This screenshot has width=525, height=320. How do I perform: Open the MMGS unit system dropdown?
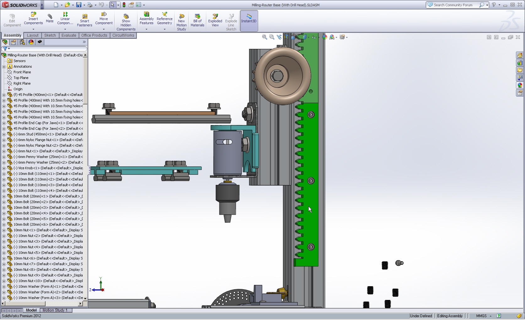tap(490, 316)
